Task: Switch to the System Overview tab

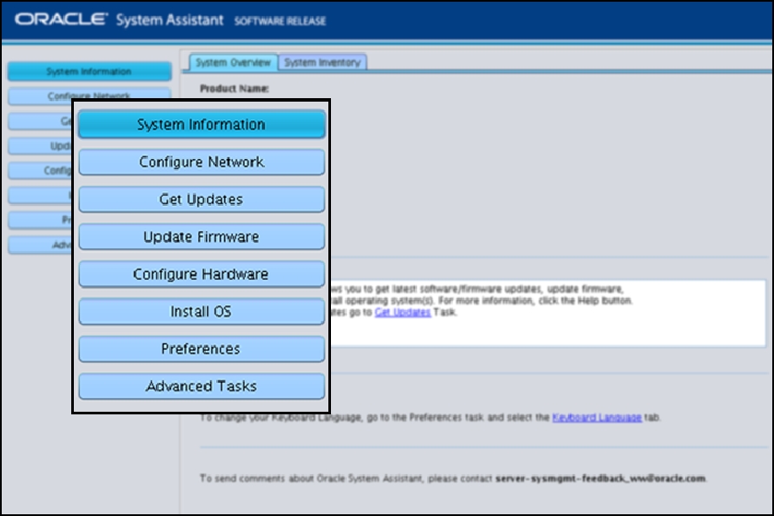Action: point(233,63)
